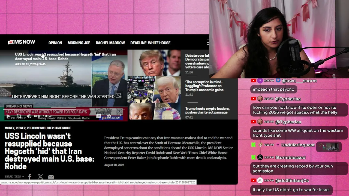Click chat username @uwu___suorm
The height and width of the screenshot is (196, 349).
click(299, 81)
